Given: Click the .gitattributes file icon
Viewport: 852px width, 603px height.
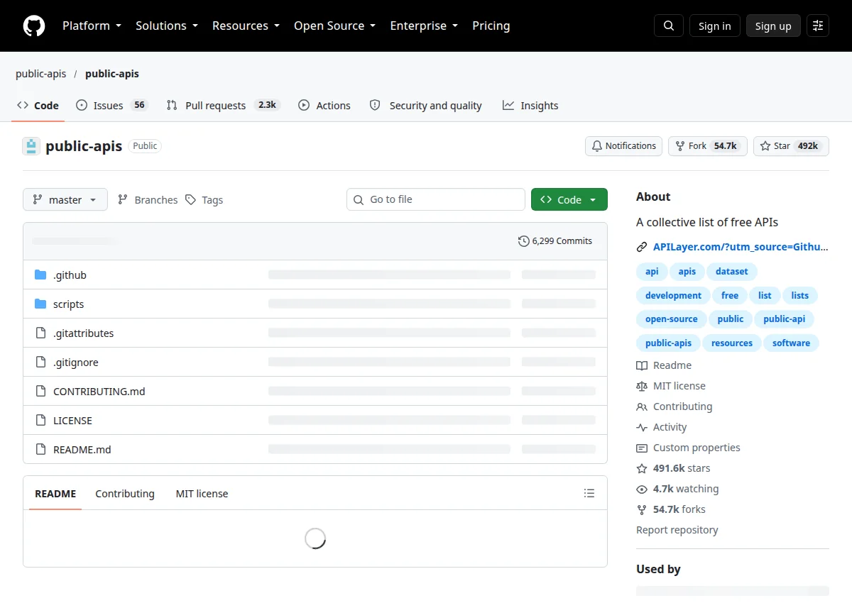Looking at the screenshot, I should (x=40, y=333).
